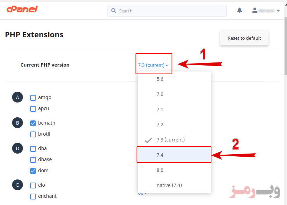Screen dimensions: 287x205
Task: Click the search magnifier icon
Action: tap(114, 11)
